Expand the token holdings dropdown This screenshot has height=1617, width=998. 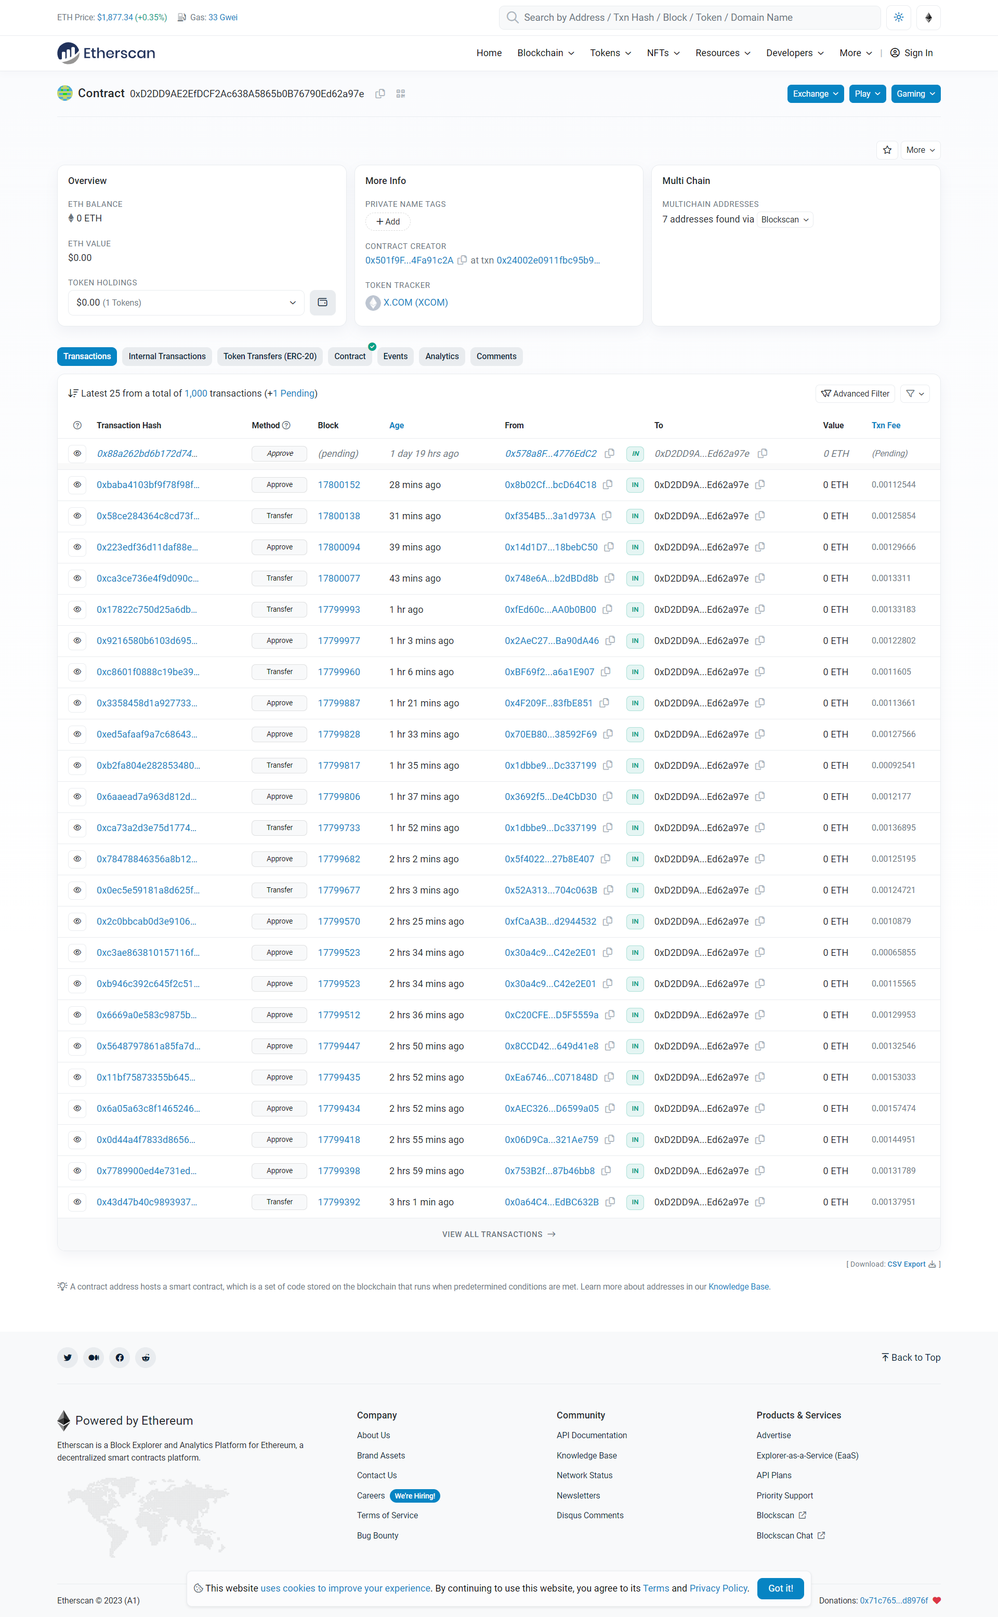point(186,303)
